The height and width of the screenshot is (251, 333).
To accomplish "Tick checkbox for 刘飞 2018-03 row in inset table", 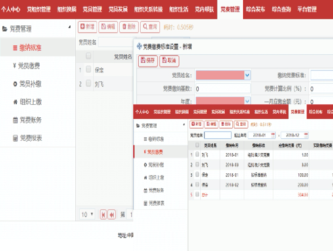I will 197,164.
